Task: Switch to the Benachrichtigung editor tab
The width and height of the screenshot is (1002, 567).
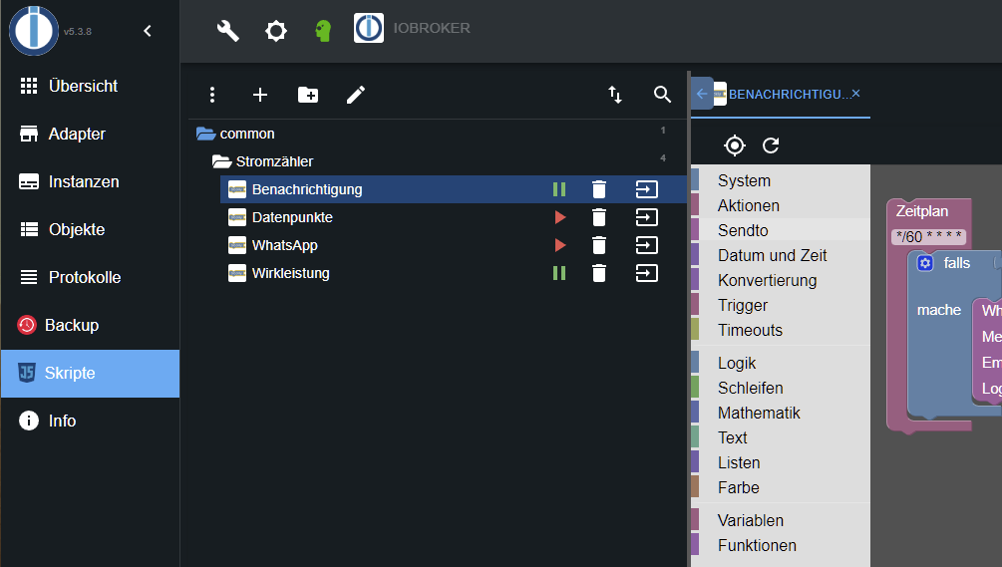Action: (x=788, y=94)
